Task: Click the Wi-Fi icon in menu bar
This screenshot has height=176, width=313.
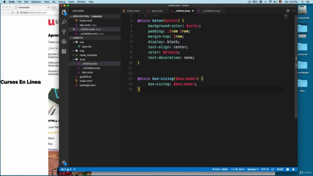Action: 270,2
